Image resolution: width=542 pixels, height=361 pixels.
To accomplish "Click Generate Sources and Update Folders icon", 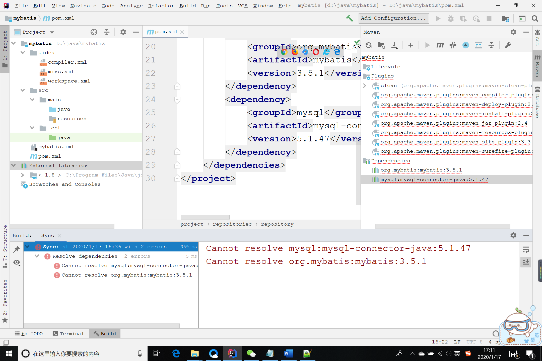I will tap(381, 45).
